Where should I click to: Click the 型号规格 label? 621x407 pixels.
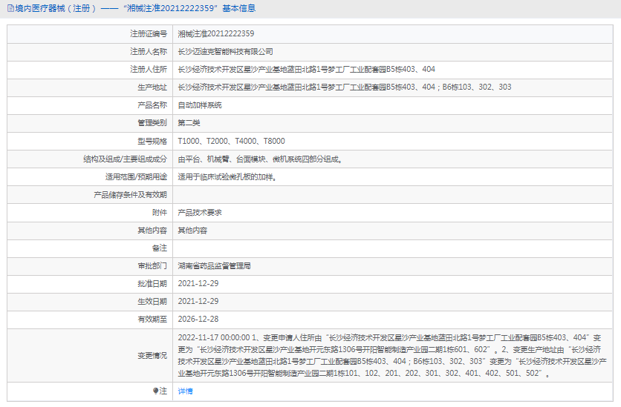(152, 141)
